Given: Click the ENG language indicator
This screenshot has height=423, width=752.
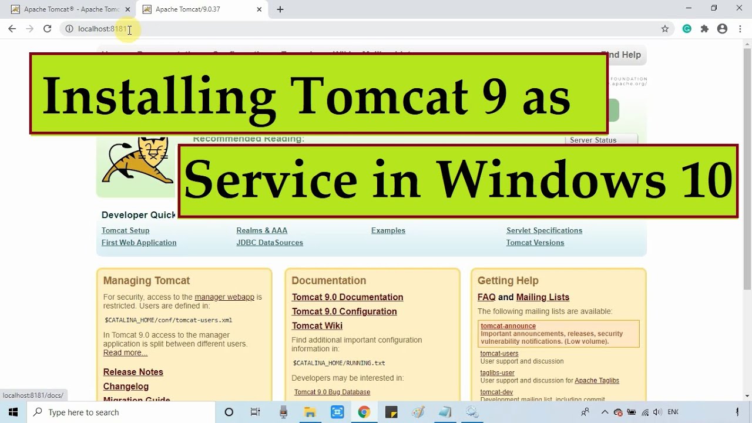Looking at the screenshot, I should [673, 412].
